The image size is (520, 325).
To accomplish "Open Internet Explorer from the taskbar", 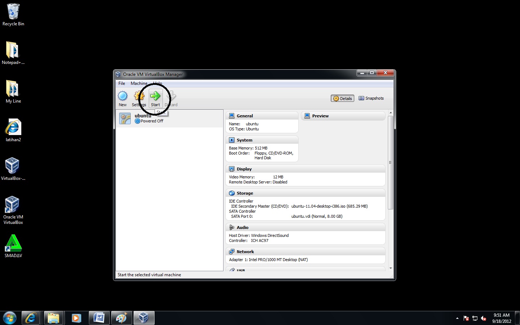I will (31, 318).
